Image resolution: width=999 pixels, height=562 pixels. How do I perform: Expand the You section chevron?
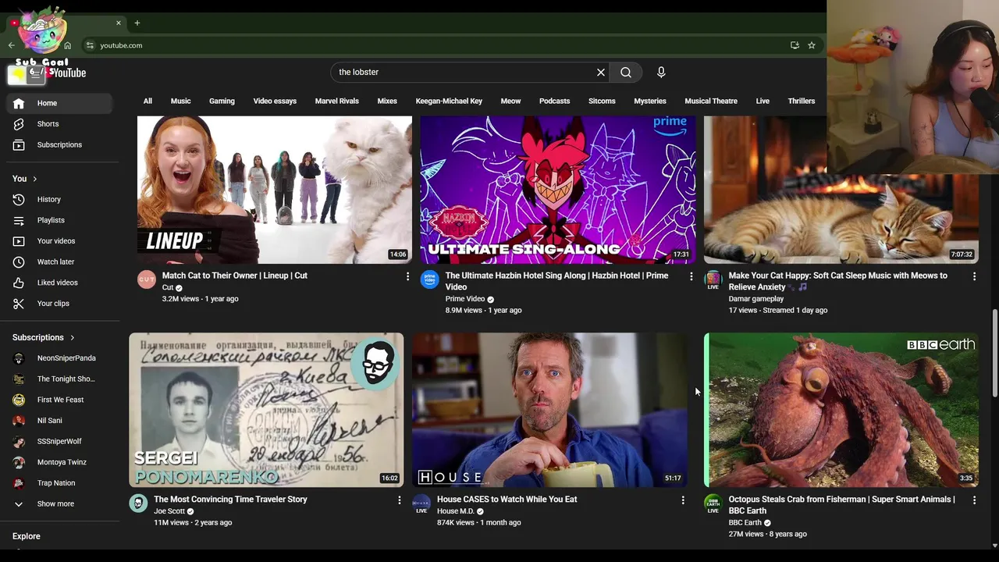(x=34, y=179)
